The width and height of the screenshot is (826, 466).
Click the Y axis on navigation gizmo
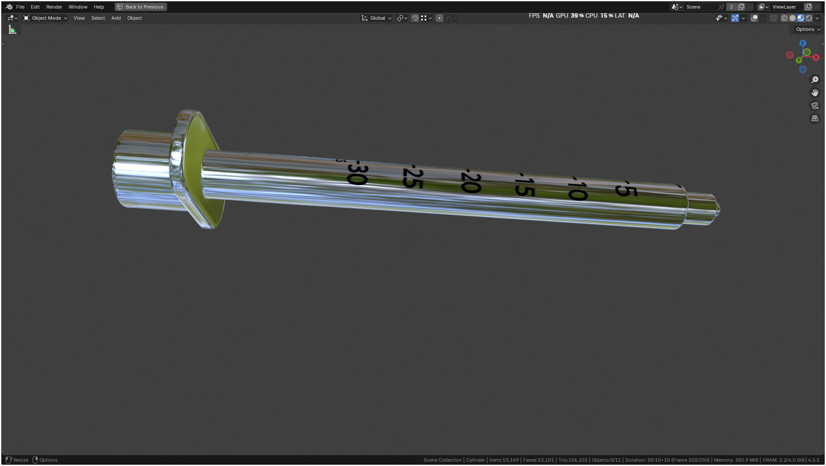click(x=799, y=60)
